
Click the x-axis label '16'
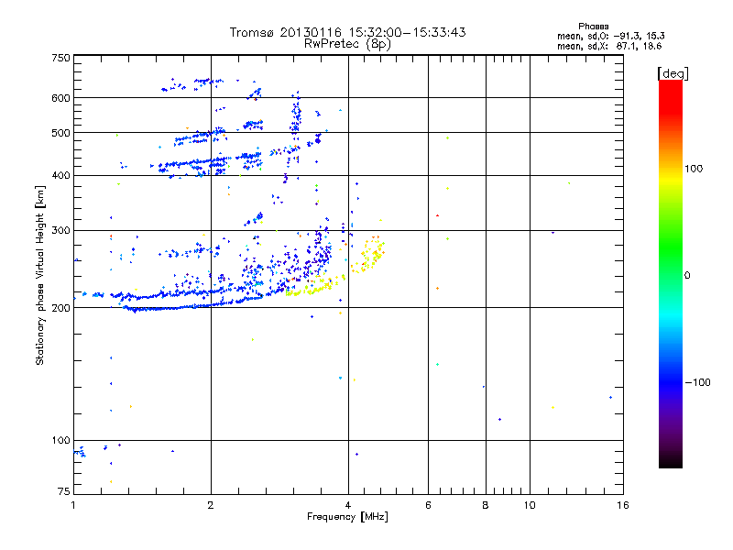point(623,505)
